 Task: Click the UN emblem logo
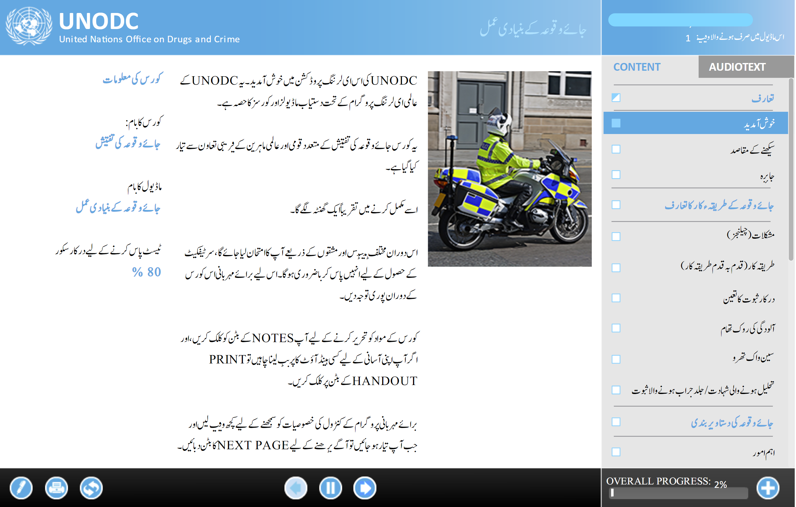coord(29,26)
